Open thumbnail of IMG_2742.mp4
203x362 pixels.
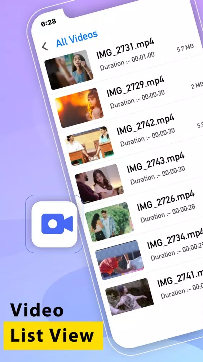pyautogui.click(x=89, y=146)
